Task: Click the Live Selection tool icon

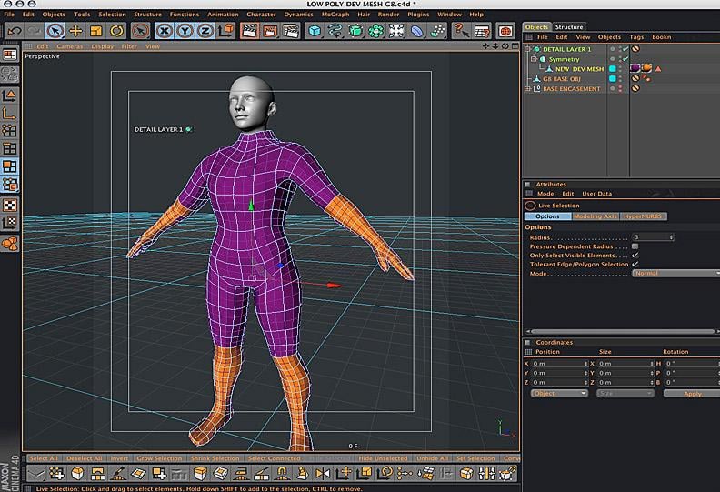Action: 55,31
